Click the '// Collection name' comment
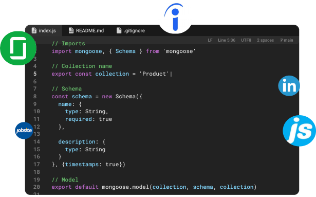The image size is (316, 197). tap(82, 66)
